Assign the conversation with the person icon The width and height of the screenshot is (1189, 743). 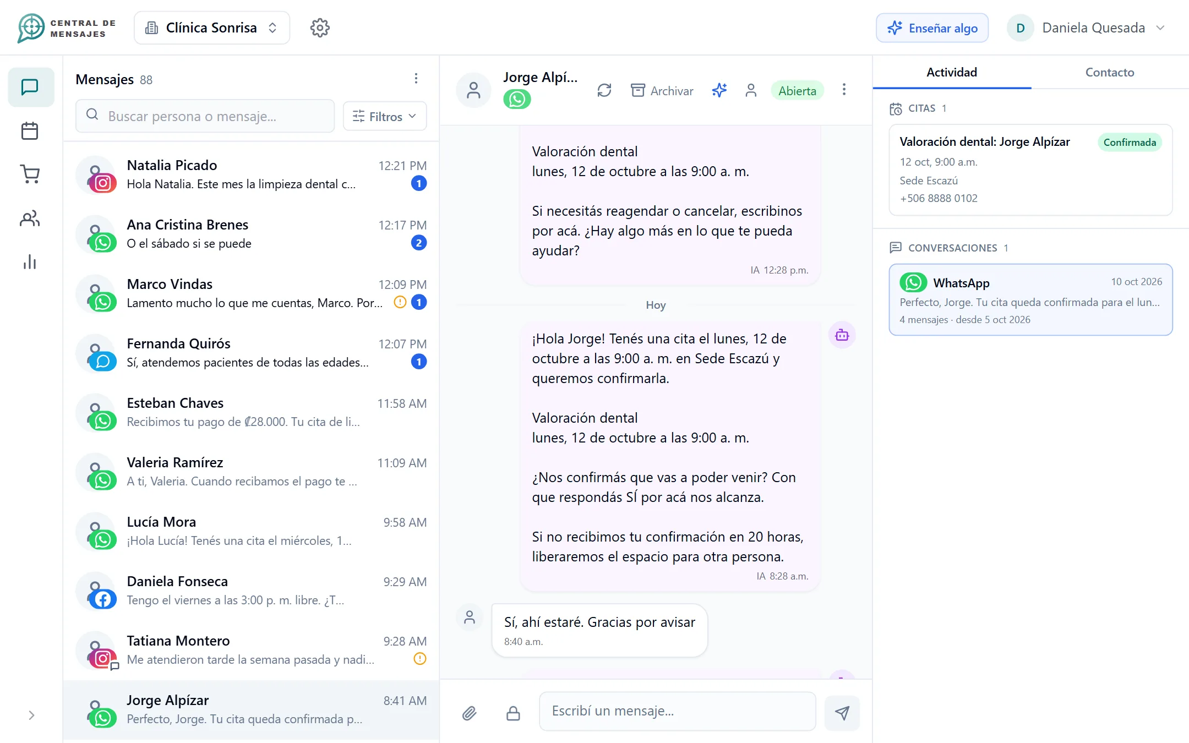click(x=751, y=90)
